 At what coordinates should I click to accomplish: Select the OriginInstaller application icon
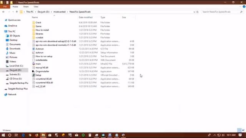coord(33,71)
